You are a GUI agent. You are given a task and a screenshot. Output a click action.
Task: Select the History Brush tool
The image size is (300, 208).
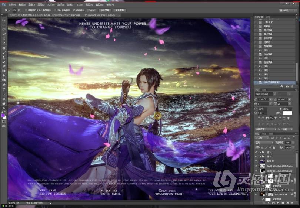click(4, 62)
